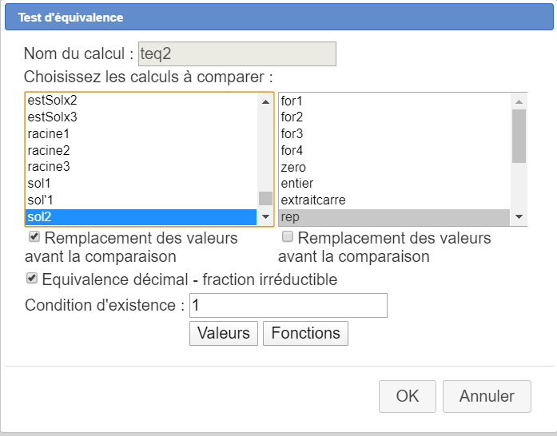This screenshot has width=557, height=436.
Task: Select extraitcarre in the right list
Action: click(313, 200)
